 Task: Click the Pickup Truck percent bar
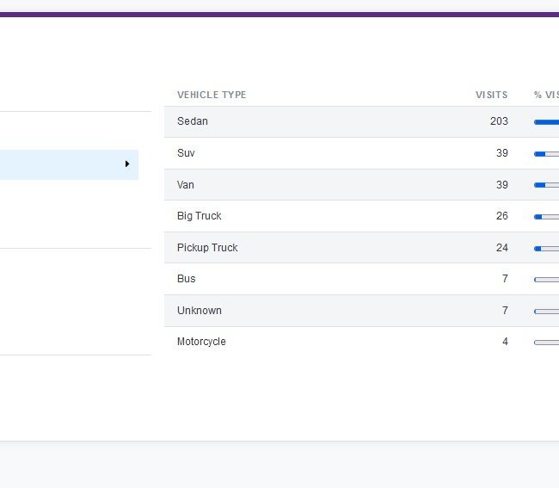tap(546, 249)
